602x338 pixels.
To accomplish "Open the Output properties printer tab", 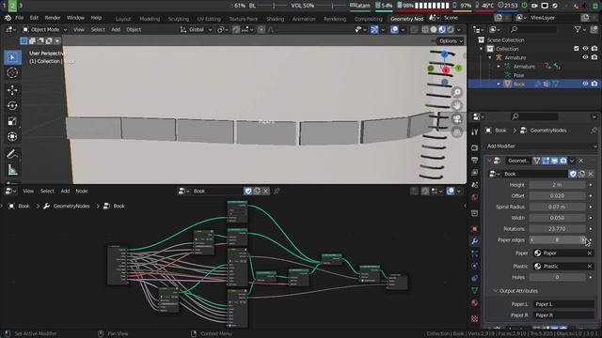I will pyautogui.click(x=474, y=161).
